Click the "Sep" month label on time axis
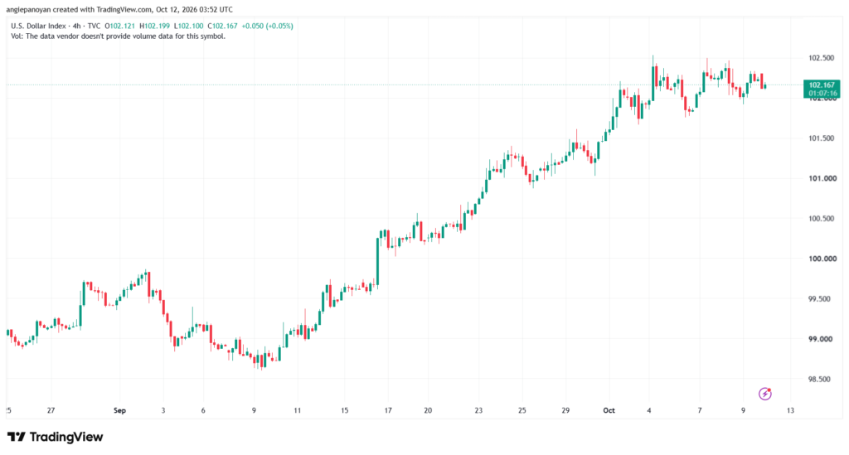The height and width of the screenshot is (455, 849). [x=119, y=410]
